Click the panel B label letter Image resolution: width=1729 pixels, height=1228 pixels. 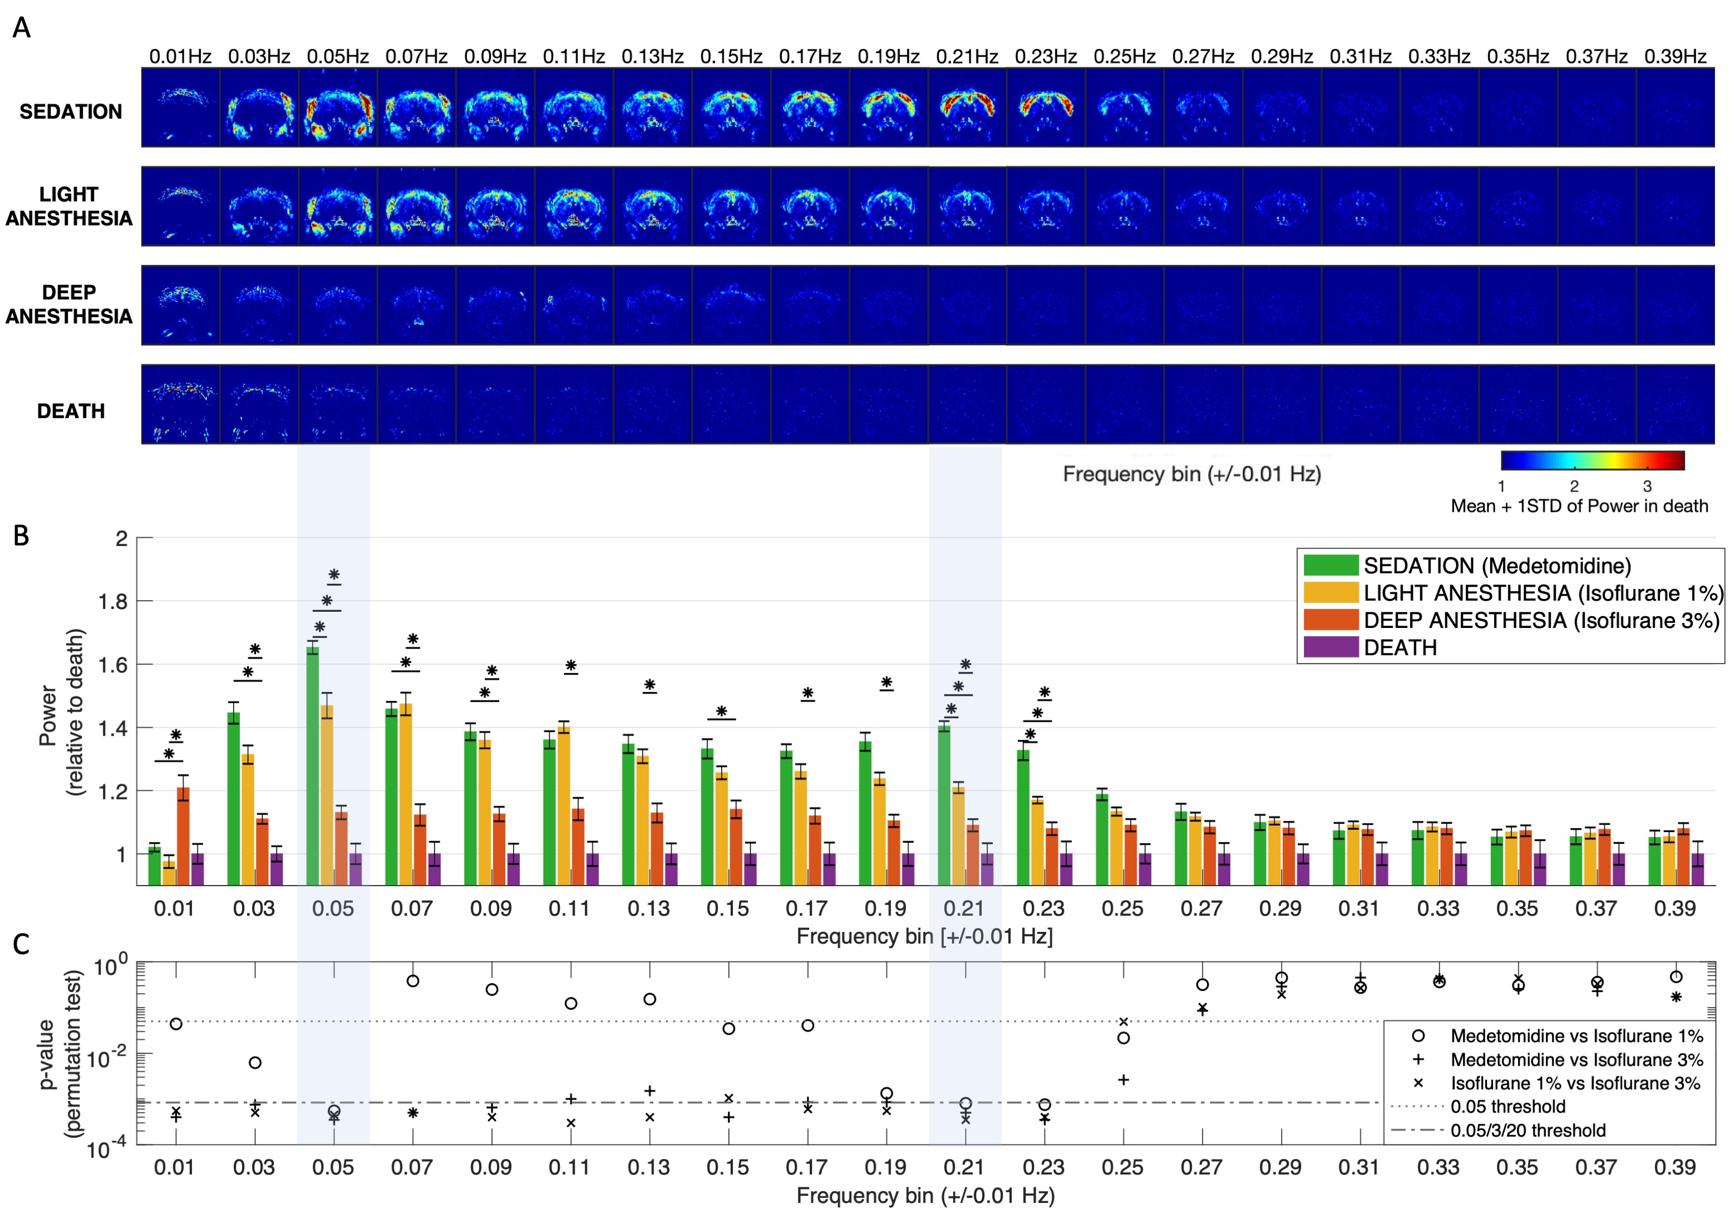(x=21, y=535)
